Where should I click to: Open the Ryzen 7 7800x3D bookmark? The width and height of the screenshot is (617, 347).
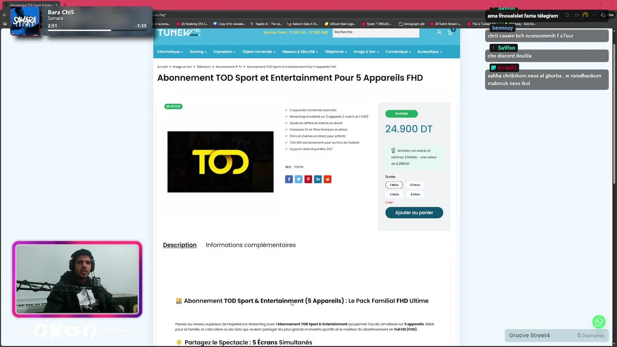click(376, 24)
